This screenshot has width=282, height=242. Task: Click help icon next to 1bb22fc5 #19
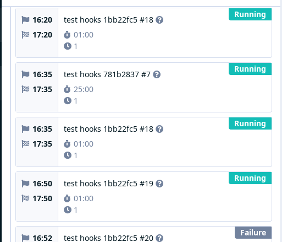[x=159, y=184]
